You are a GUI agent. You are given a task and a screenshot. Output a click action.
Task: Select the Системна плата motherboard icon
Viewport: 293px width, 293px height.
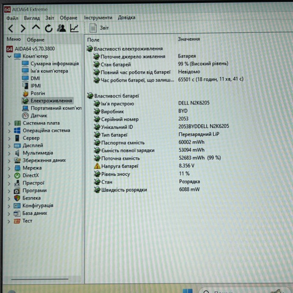pyautogui.click(x=18, y=123)
